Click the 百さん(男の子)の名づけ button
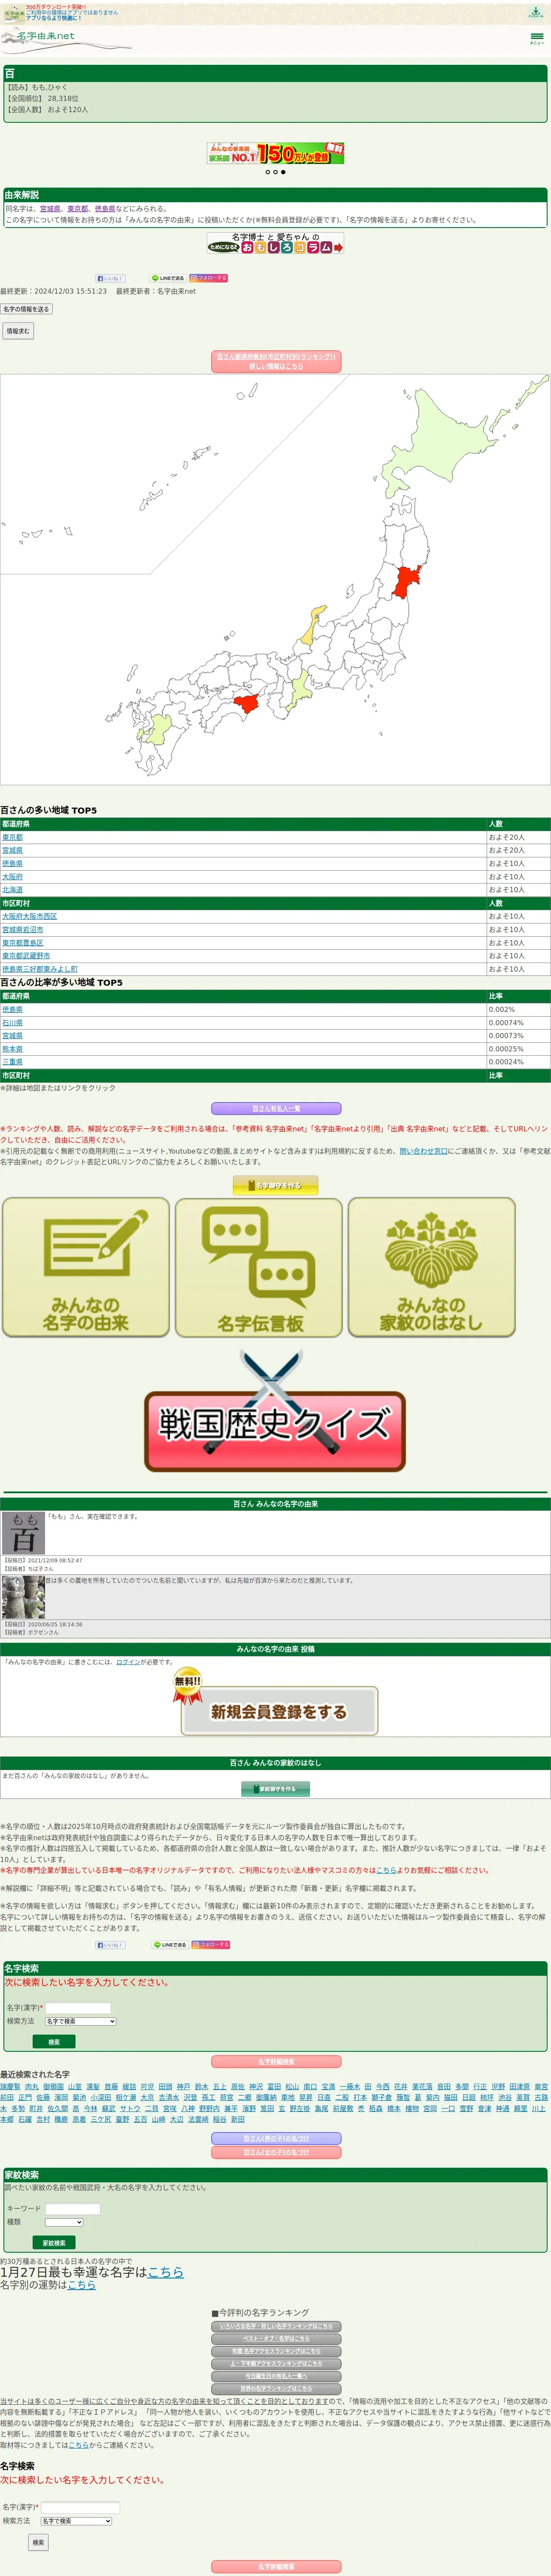The height and width of the screenshot is (2576, 551). [x=276, y=2138]
